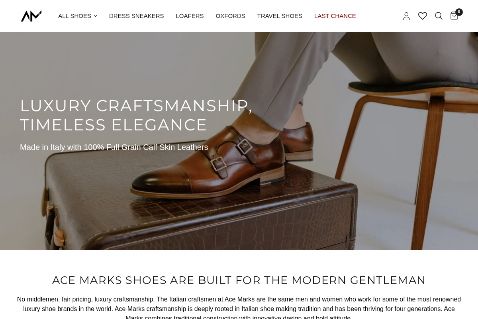Click the Built for the Modern Gentleman heading
478x319 pixels.
click(239, 280)
